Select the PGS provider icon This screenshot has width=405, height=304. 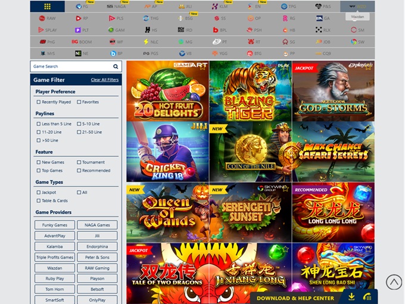pos(151,53)
